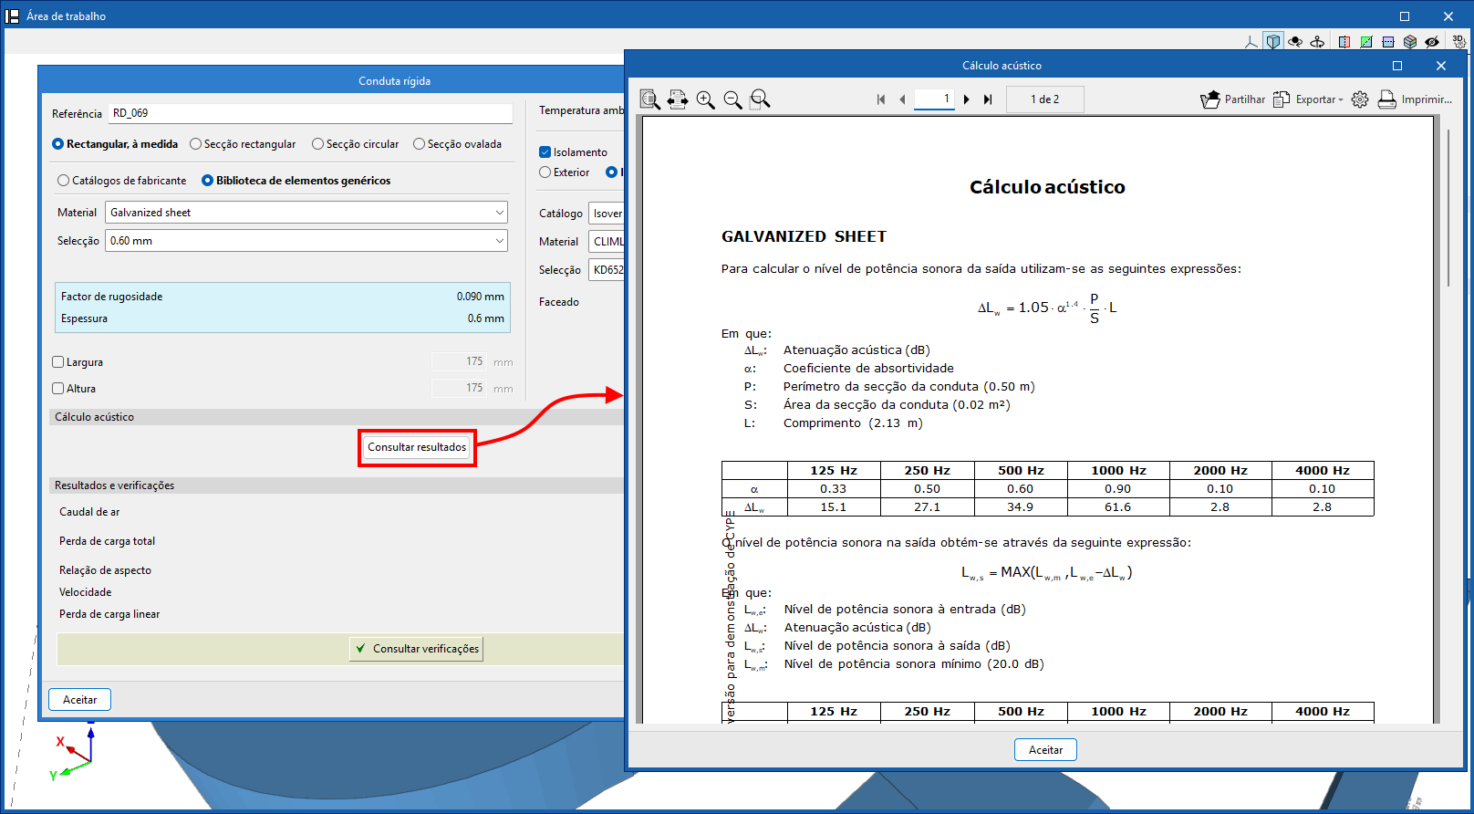Toggle the 3D perspective cube view
The image size is (1474, 814).
[x=1273, y=42]
